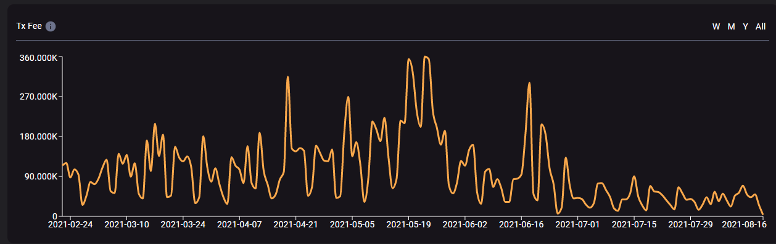776x244 pixels.
Task: Show the All time range
Action: [761, 26]
